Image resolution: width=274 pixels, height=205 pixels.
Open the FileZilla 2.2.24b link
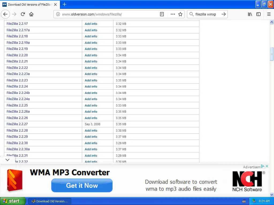tap(18, 93)
